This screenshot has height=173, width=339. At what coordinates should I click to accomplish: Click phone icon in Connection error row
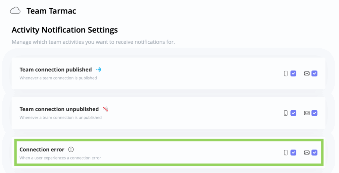point(286,152)
